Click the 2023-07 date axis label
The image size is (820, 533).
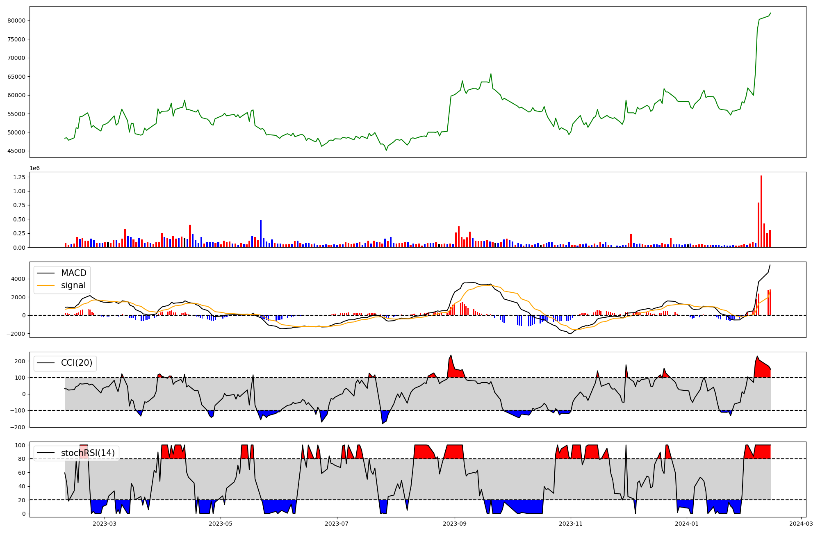pos(337,524)
